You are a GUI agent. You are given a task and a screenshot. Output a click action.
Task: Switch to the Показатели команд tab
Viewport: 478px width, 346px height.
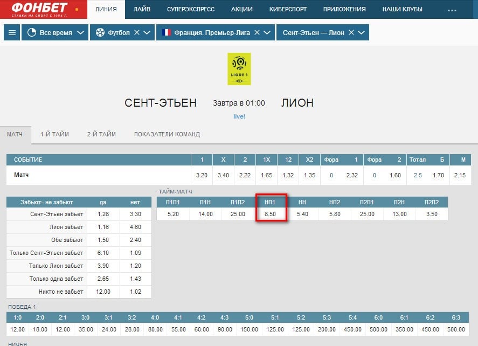pos(167,134)
